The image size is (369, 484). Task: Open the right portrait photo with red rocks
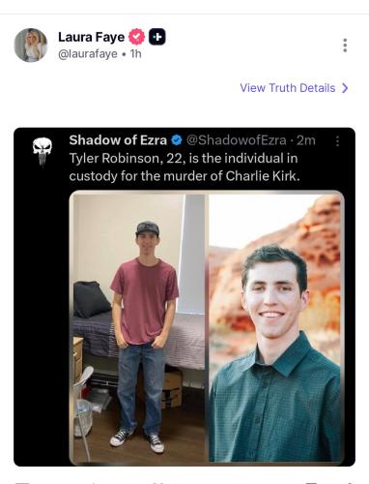click(275, 327)
